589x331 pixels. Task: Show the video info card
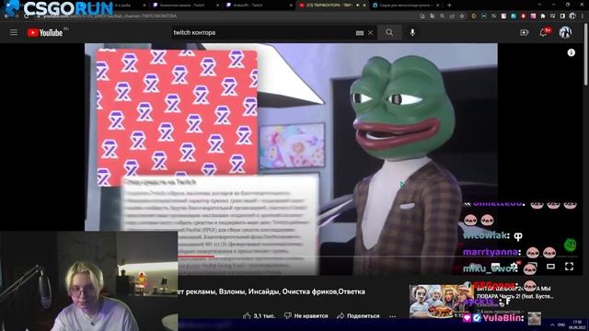point(571,52)
